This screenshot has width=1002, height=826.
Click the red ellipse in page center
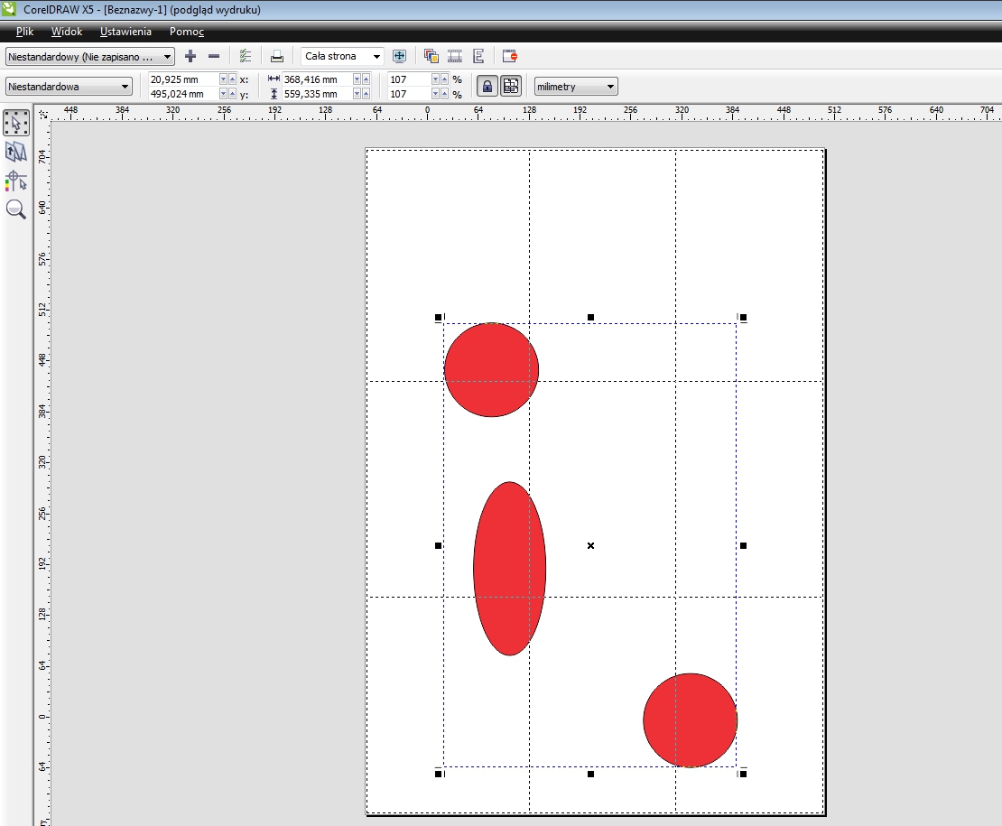pyautogui.click(x=509, y=568)
